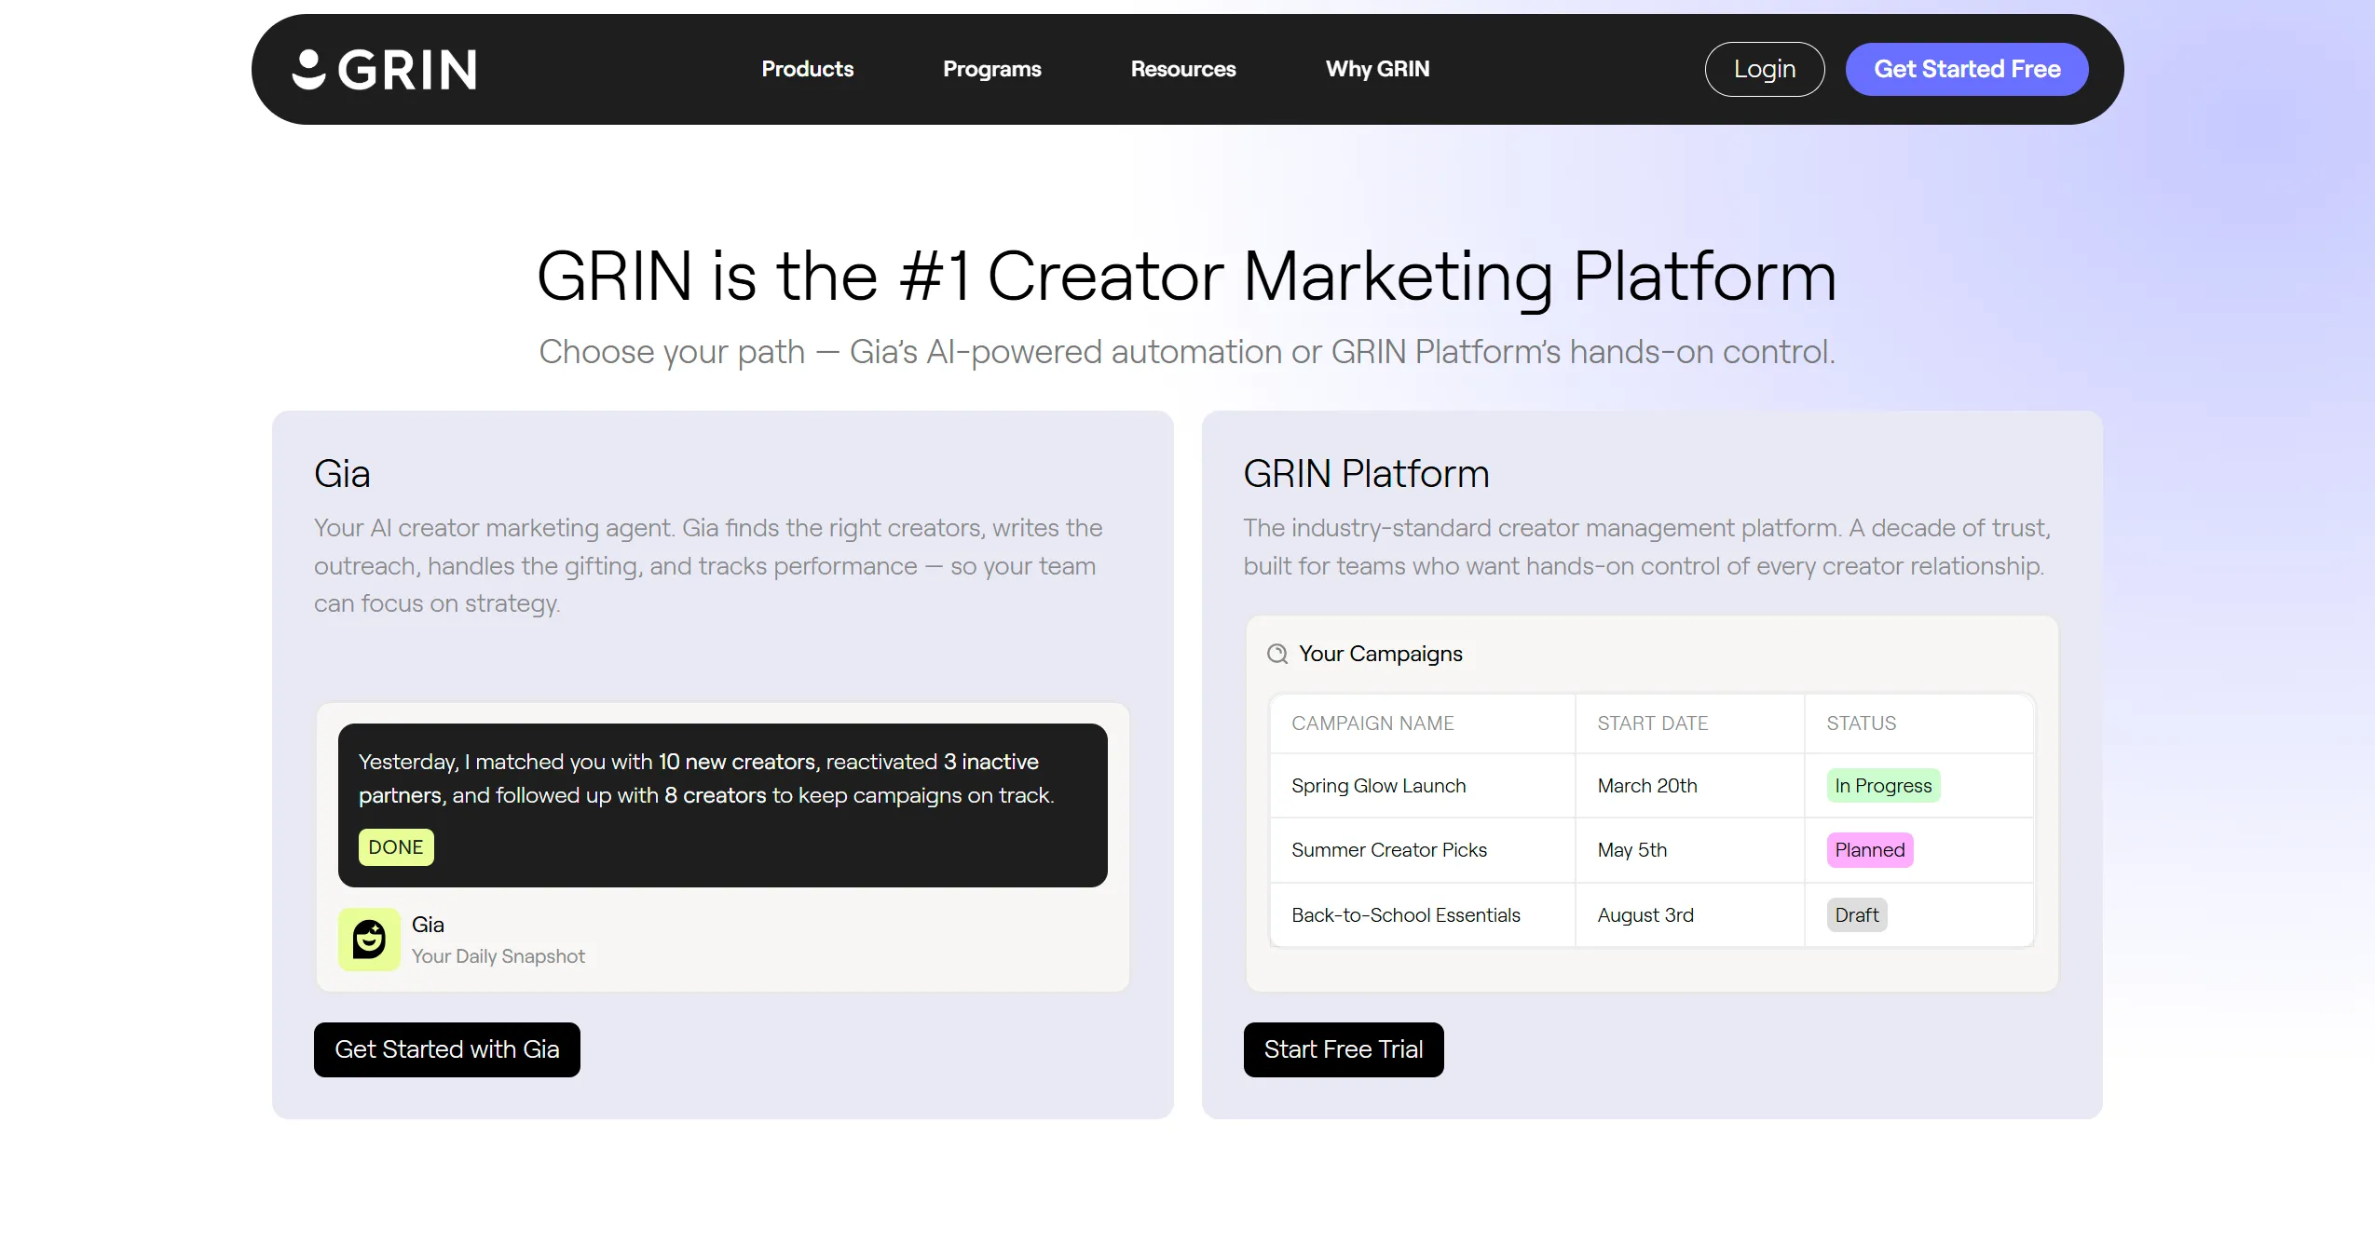Click the GRIN smiley logo icon
The image size is (2375, 1258).
(x=308, y=68)
